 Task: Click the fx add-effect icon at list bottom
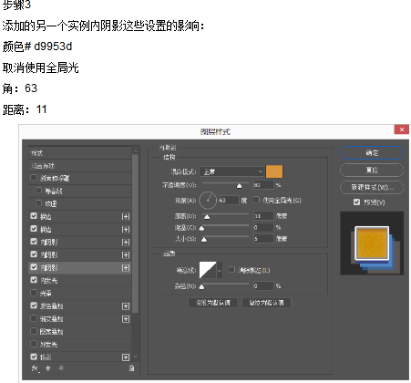tap(36, 368)
